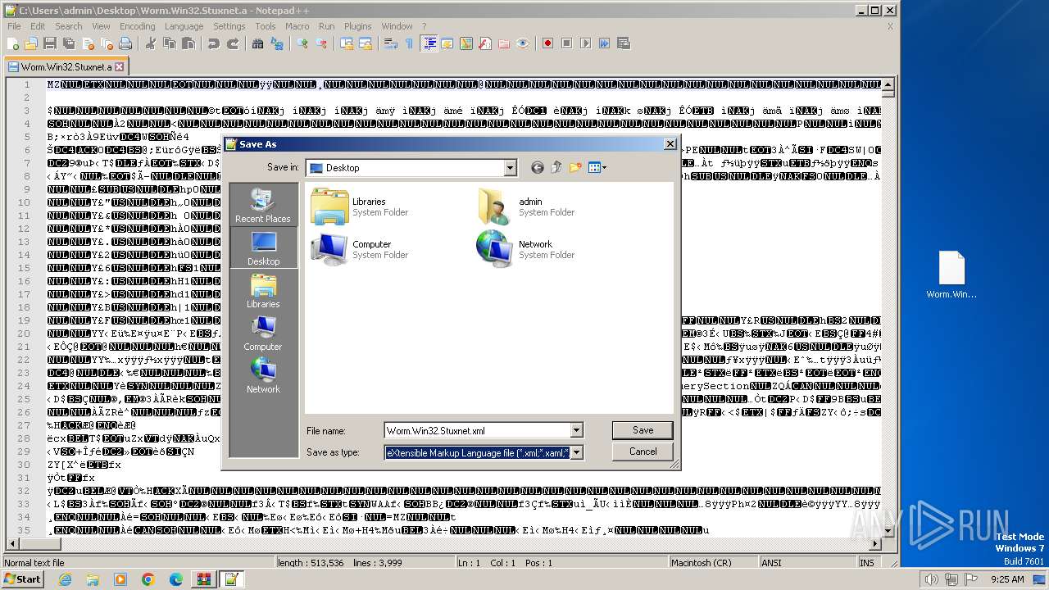
Task: Click the user-defined language dialog icon
Action: (x=447, y=43)
